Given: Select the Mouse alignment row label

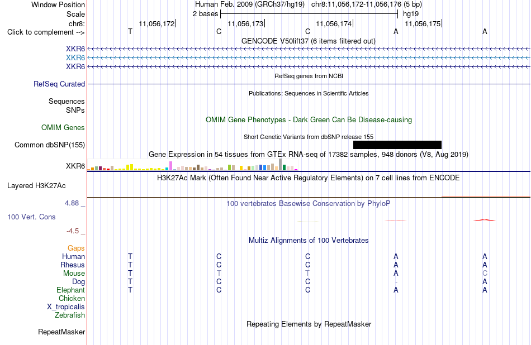Looking at the screenshot, I should pos(74,274).
